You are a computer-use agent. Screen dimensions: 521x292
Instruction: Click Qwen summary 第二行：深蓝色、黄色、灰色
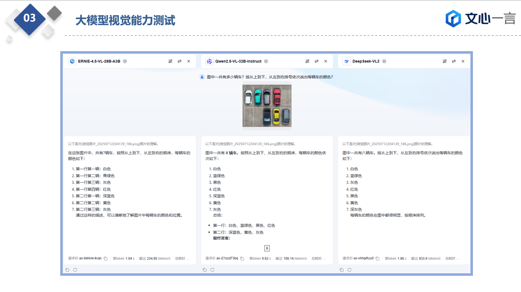pyautogui.click(x=238, y=232)
